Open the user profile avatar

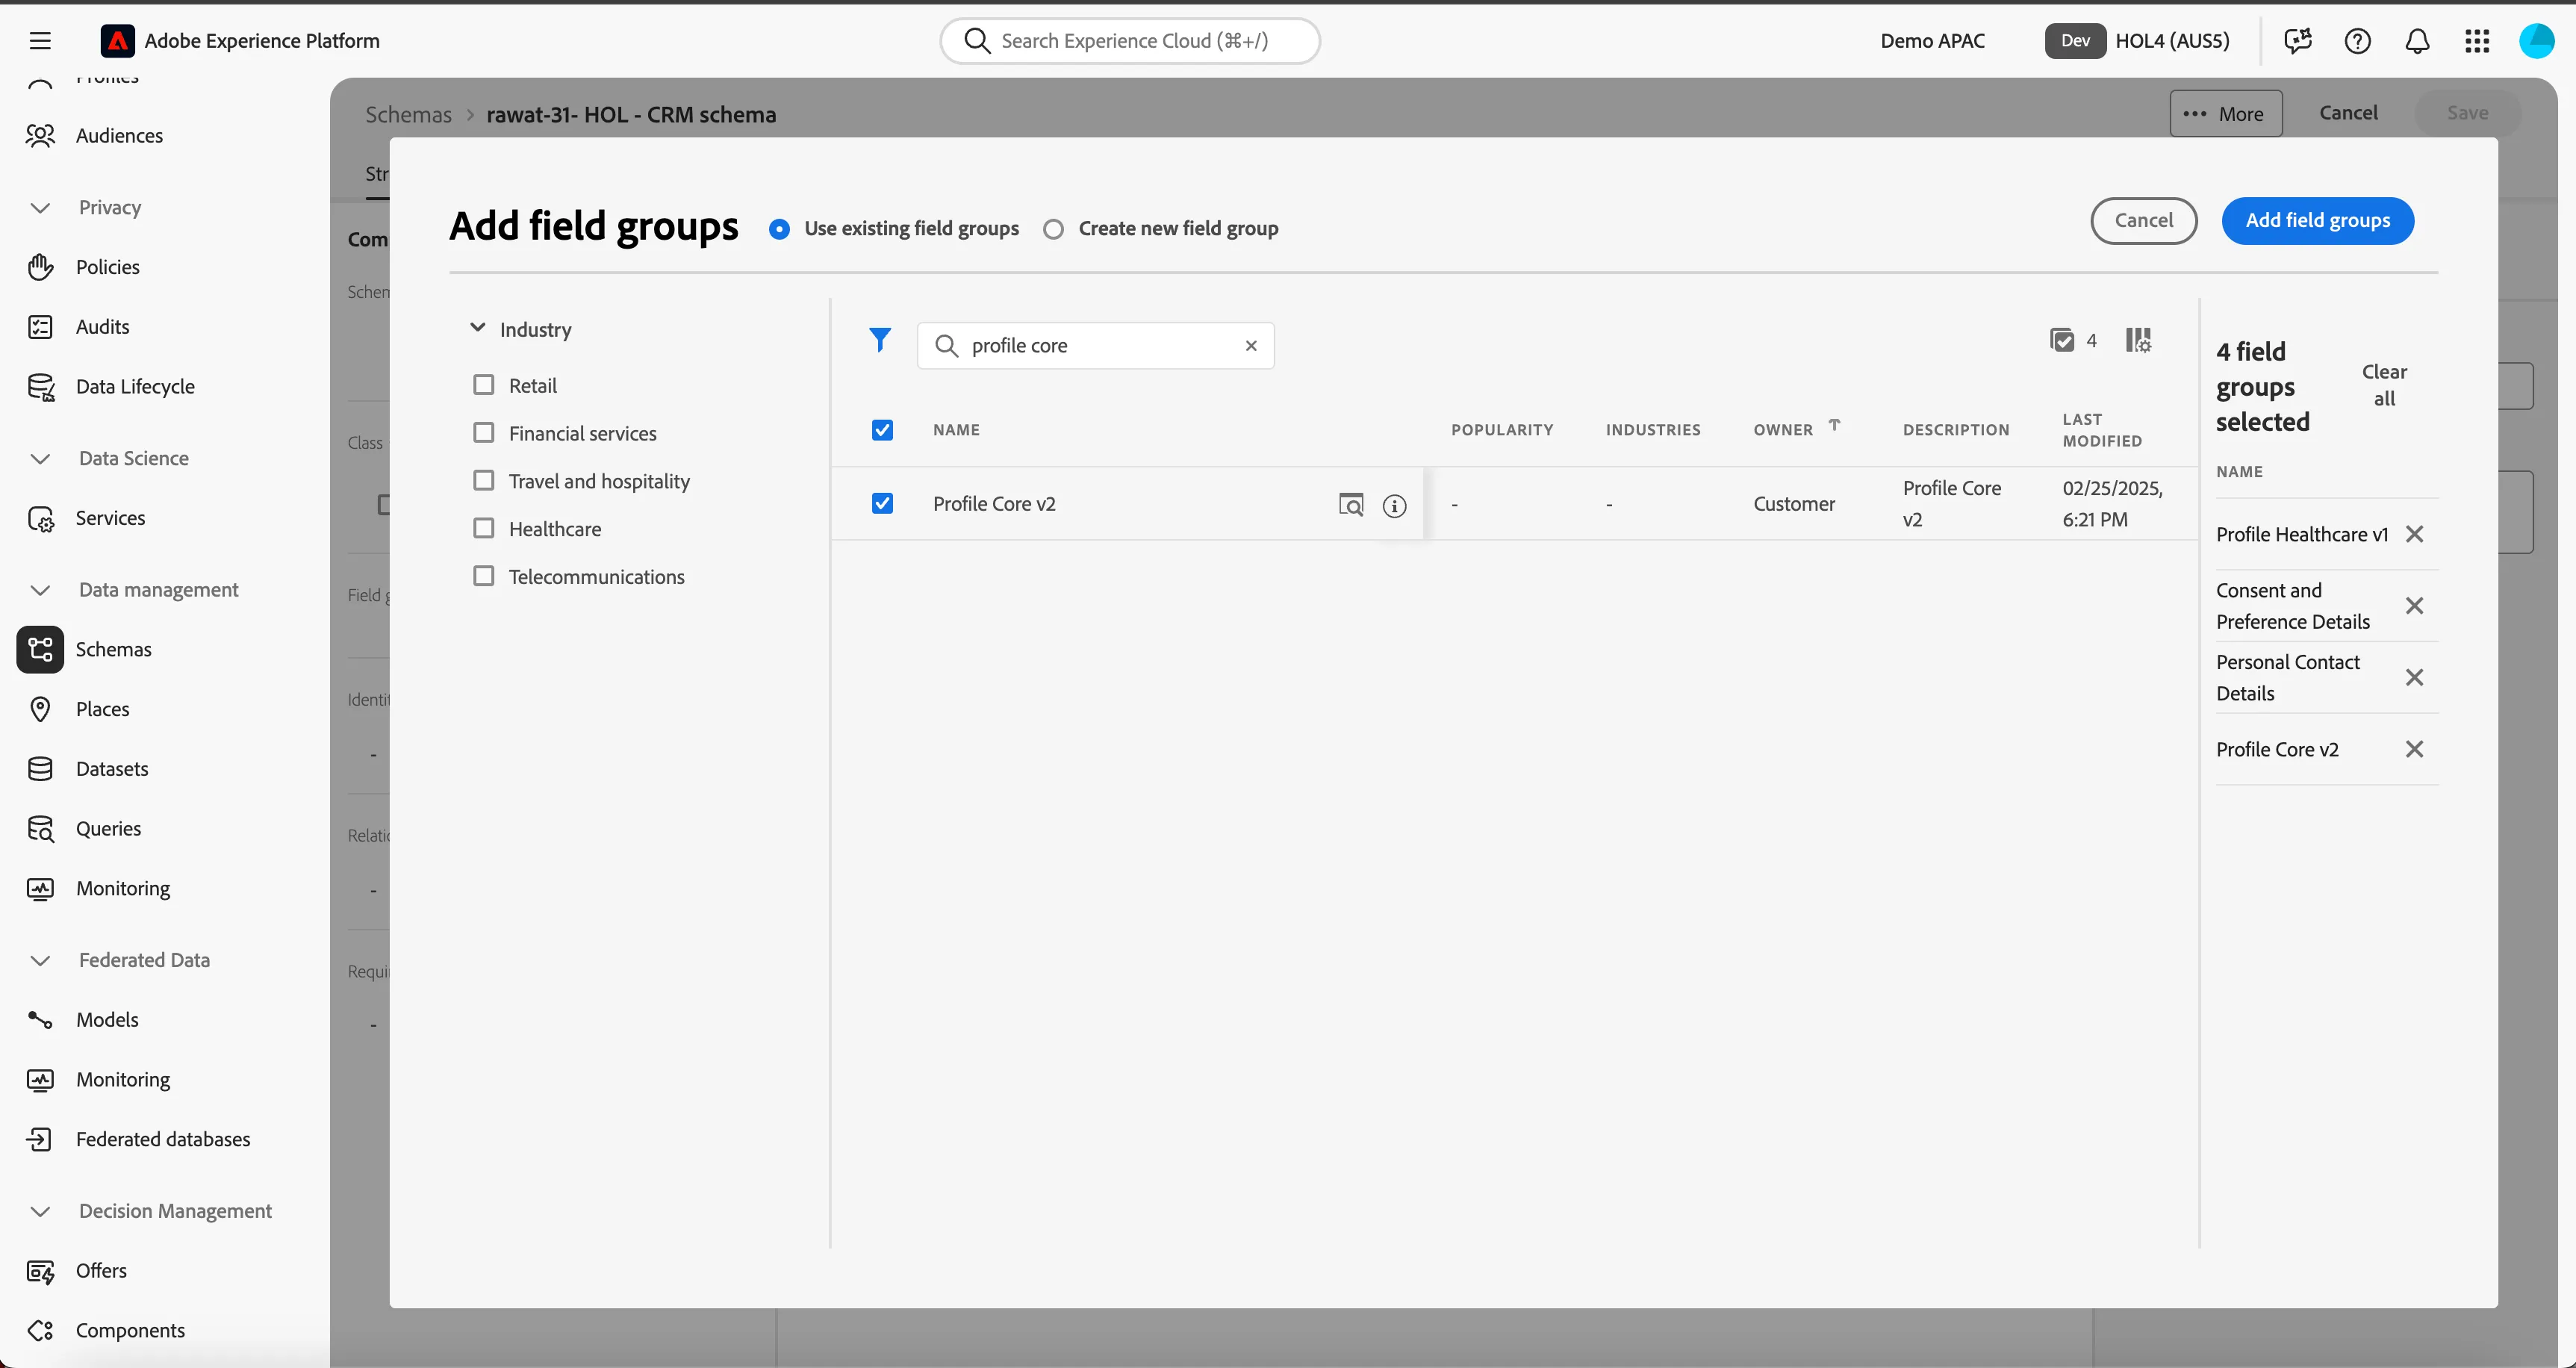pos(2536,41)
